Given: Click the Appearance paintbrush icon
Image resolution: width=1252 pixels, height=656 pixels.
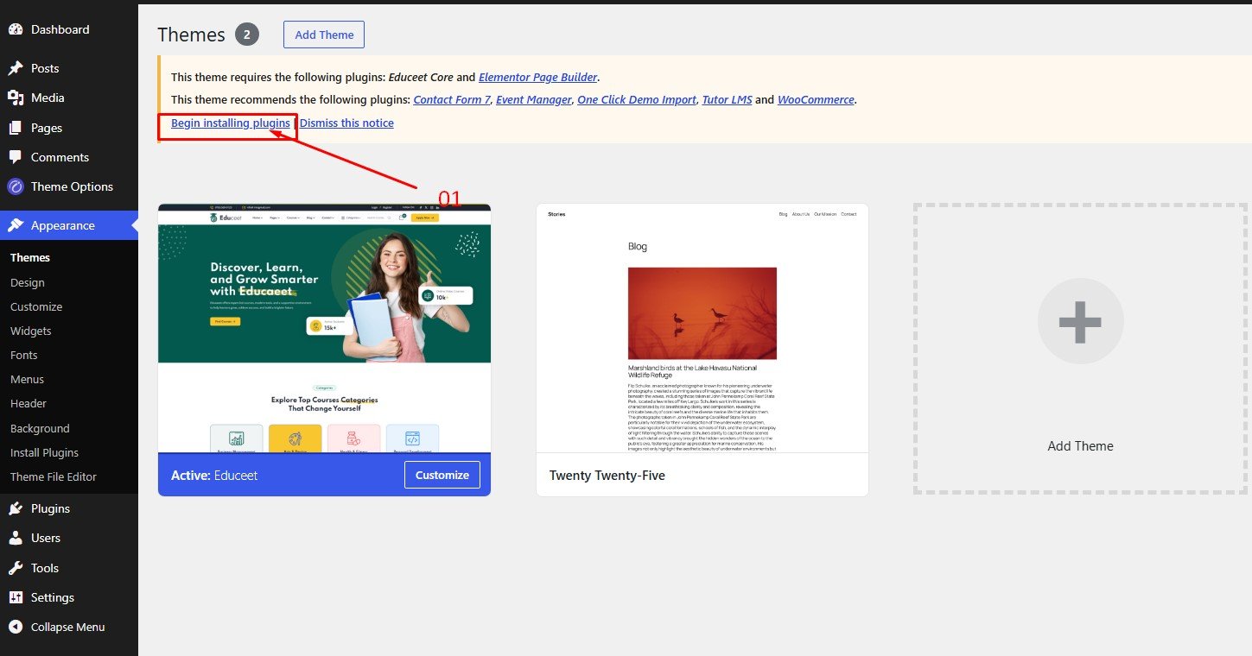Looking at the screenshot, I should click(15, 225).
